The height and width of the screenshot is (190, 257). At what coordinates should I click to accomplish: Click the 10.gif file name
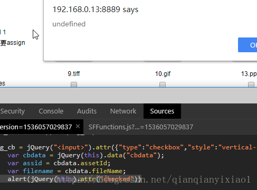pyautogui.click(x=163, y=74)
